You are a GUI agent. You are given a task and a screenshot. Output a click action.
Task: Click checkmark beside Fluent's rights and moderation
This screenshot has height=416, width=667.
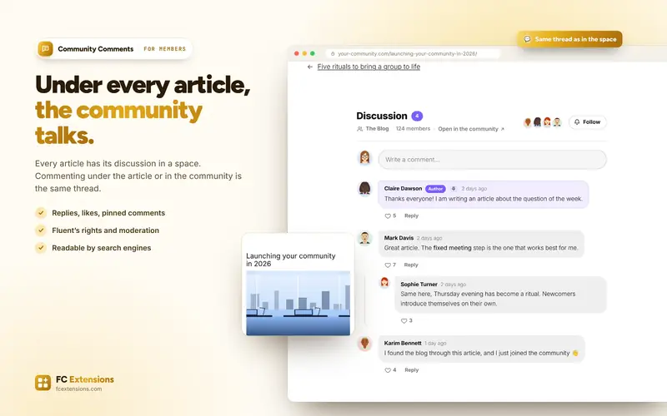41,230
